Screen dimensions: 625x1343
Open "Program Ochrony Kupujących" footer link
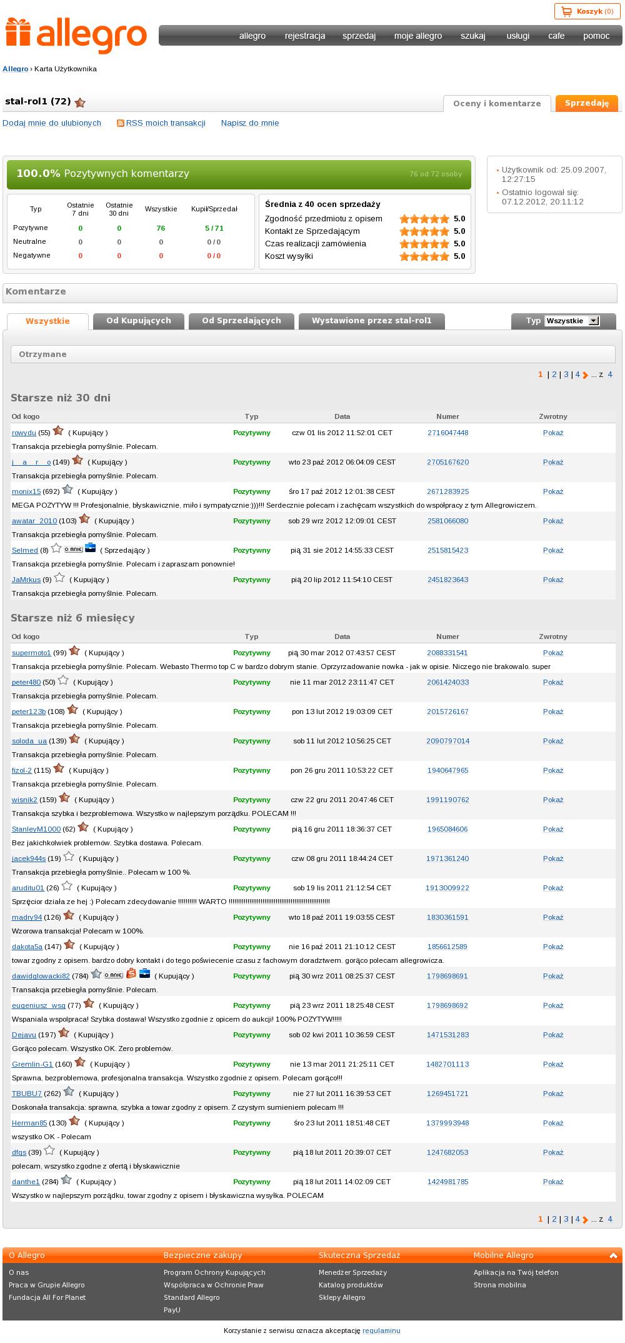coord(214,1272)
